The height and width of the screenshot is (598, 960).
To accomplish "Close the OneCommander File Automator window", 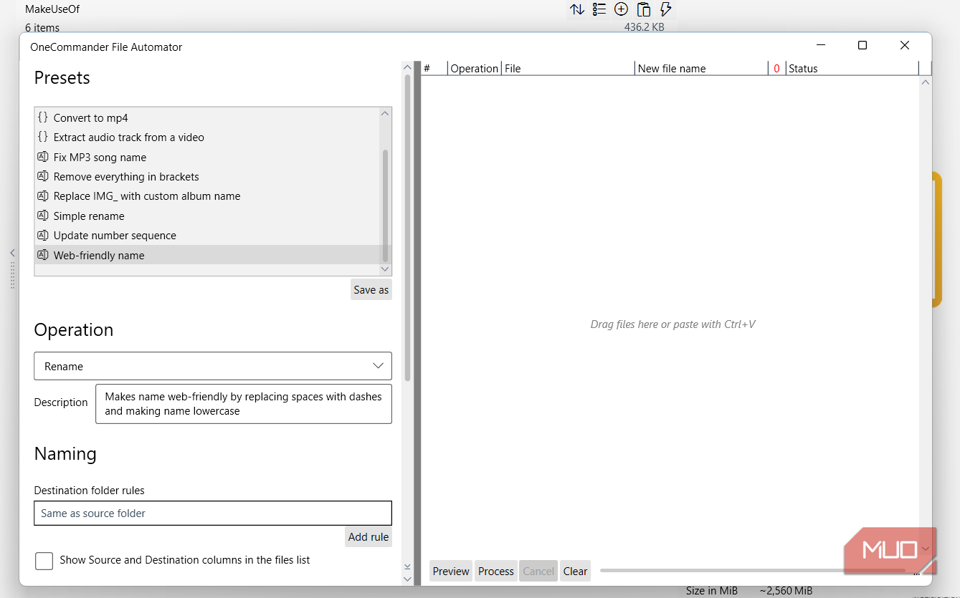I will (905, 45).
